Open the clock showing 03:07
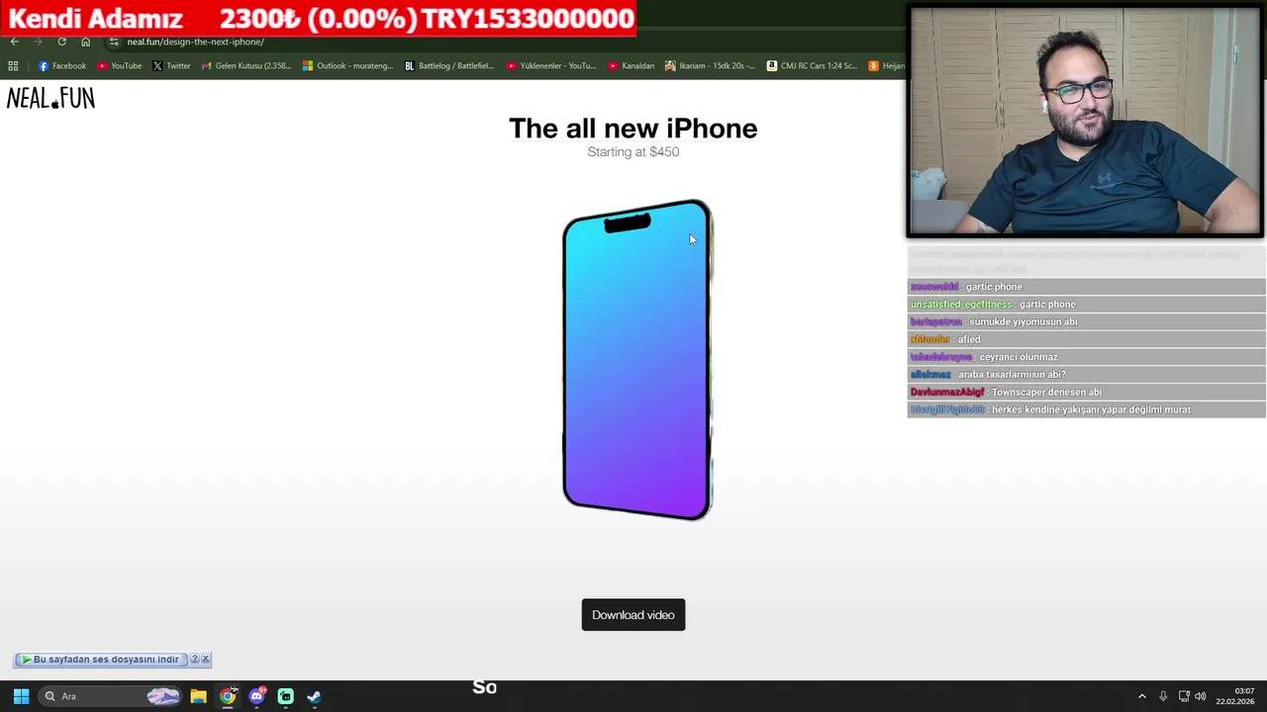This screenshot has height=712, width=1267. click(x=1235, y=696)
